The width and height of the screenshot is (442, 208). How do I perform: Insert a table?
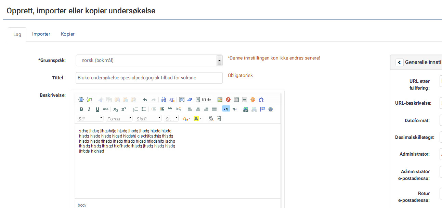[236, 100]
